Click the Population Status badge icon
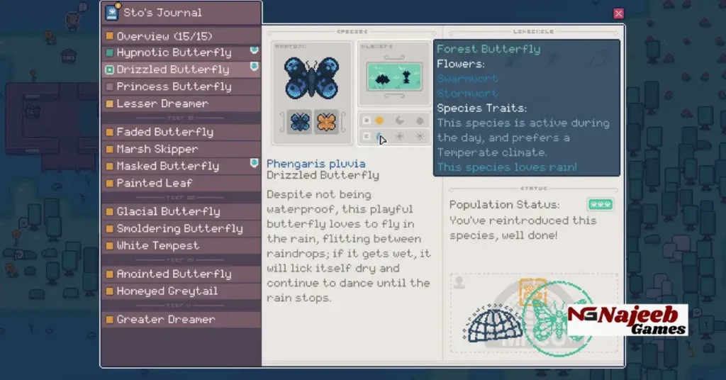Image resolution: width=726 pixels, height=380 pixels. [x=600, y=205]
